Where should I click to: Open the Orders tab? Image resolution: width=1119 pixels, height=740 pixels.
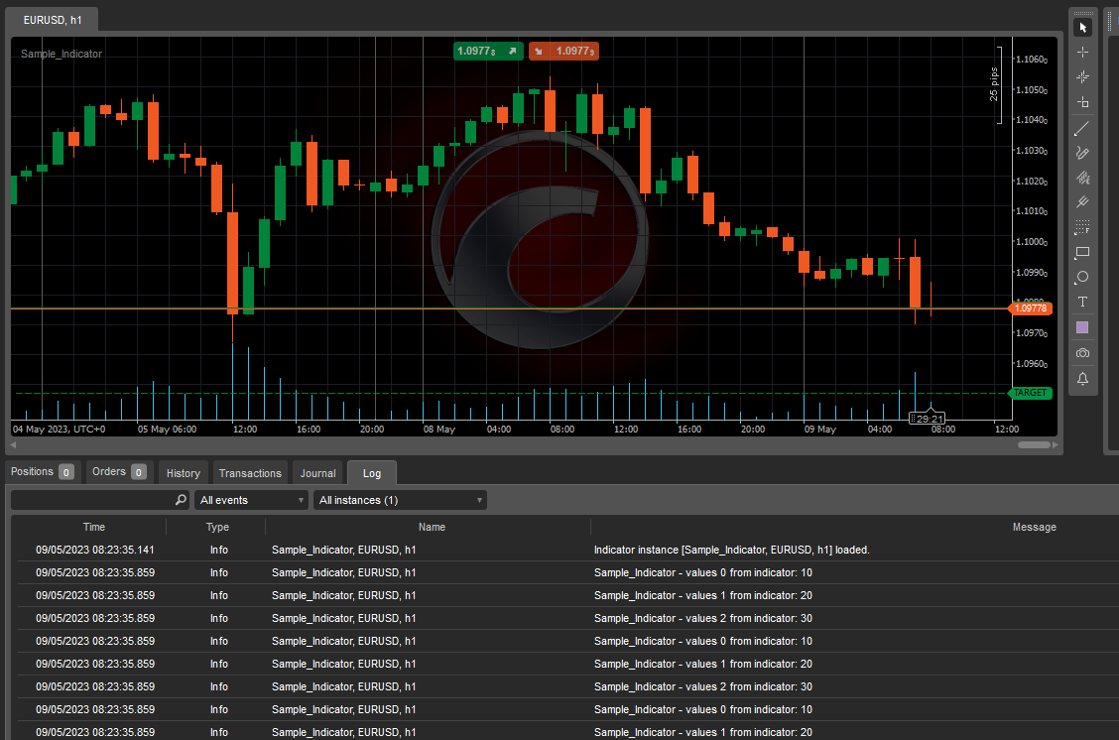point(119,472)
